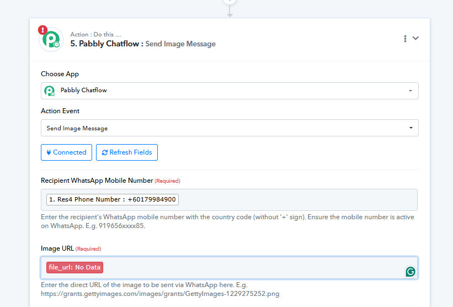
Task: Focus the Recipient WhatsApp Mobile Number field
Action: [x=298, y=199]
